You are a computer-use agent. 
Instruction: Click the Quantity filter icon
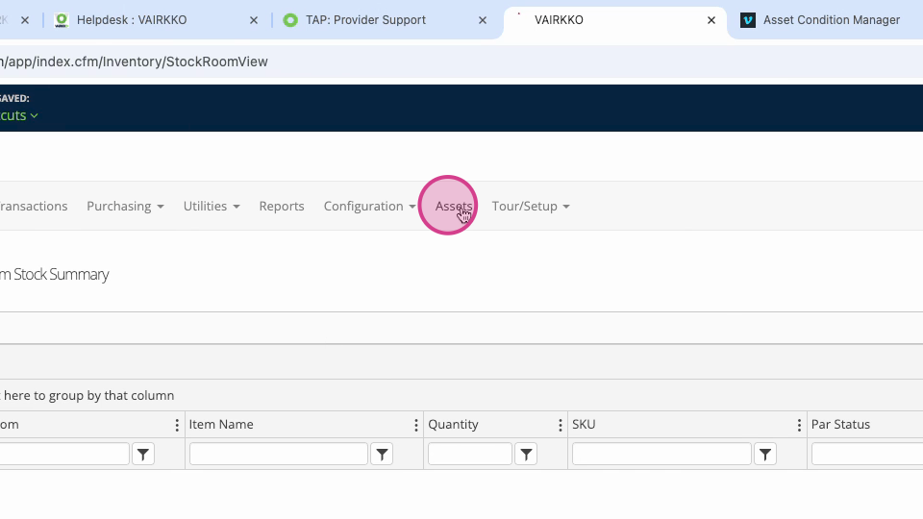(526, 454)
